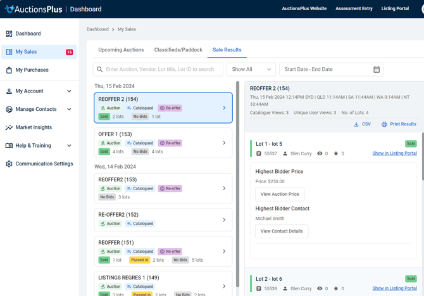
Task: Open My Purchases in sidebar
Action: [x=32, y=70]
